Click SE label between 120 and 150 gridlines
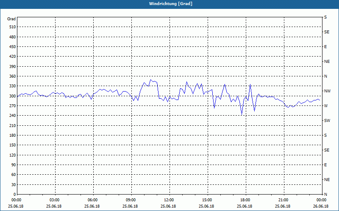Screen dimensions: 339x211 [x=327, y=150]
